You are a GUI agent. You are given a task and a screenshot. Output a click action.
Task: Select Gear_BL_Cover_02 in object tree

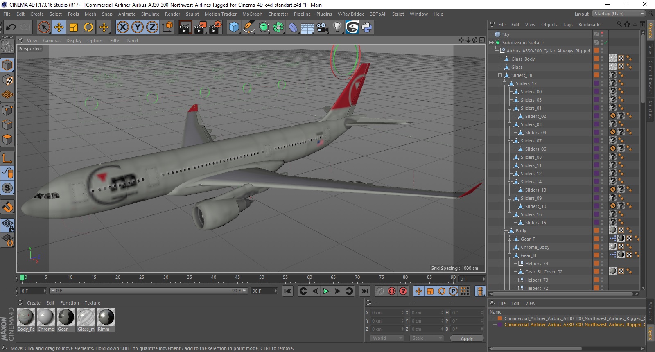[544, 272]
